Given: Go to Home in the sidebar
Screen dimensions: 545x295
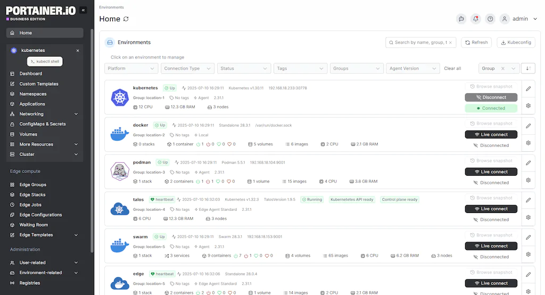Looking at the screenshot, I should click(45, 32).
